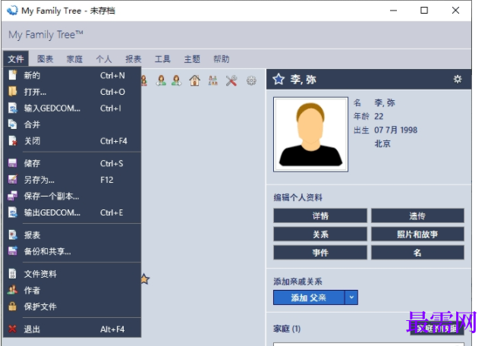Open the 工具 menu
Viewport: 491px width, 346px height.
[162, 59]
